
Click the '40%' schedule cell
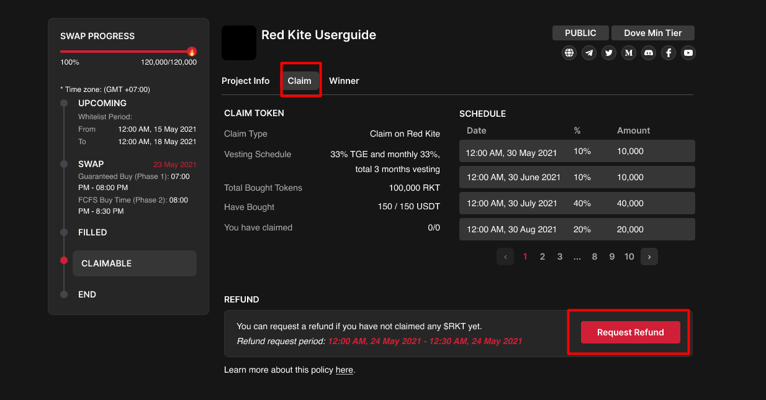(x=583, y=203)
